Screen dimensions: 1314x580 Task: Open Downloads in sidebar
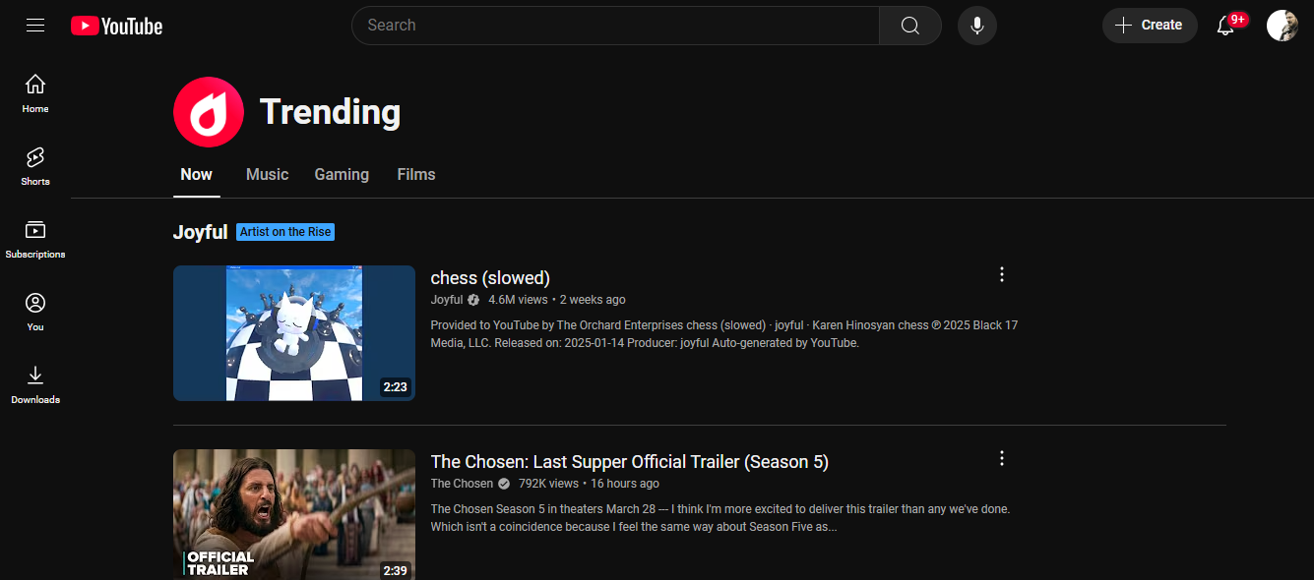tap(35, 384)
